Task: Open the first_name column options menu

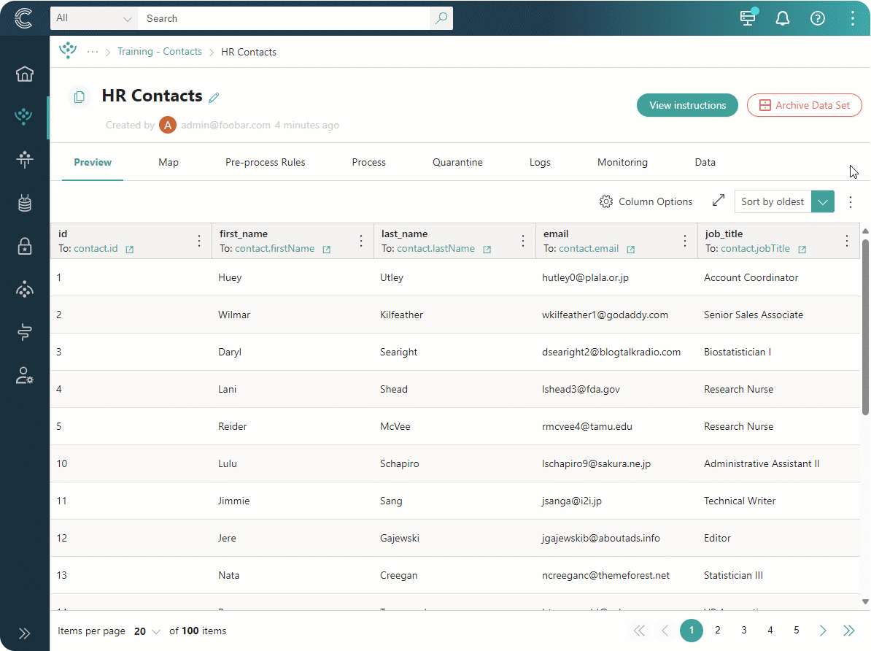Action: tap(361, 241)
